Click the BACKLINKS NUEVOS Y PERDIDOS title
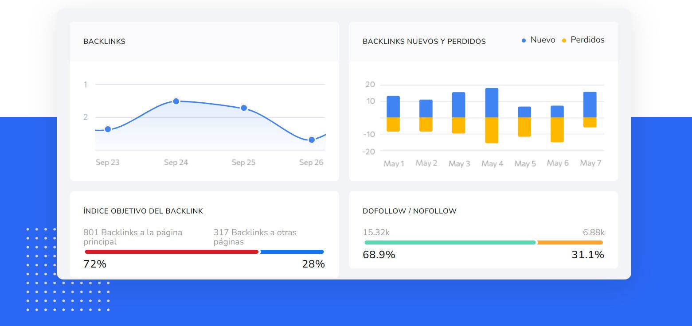The height and width of the screenshot is (326, 692). 424,41
